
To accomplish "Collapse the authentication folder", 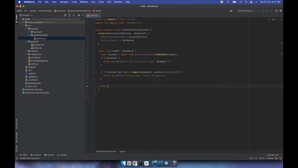I will point(29,35).
